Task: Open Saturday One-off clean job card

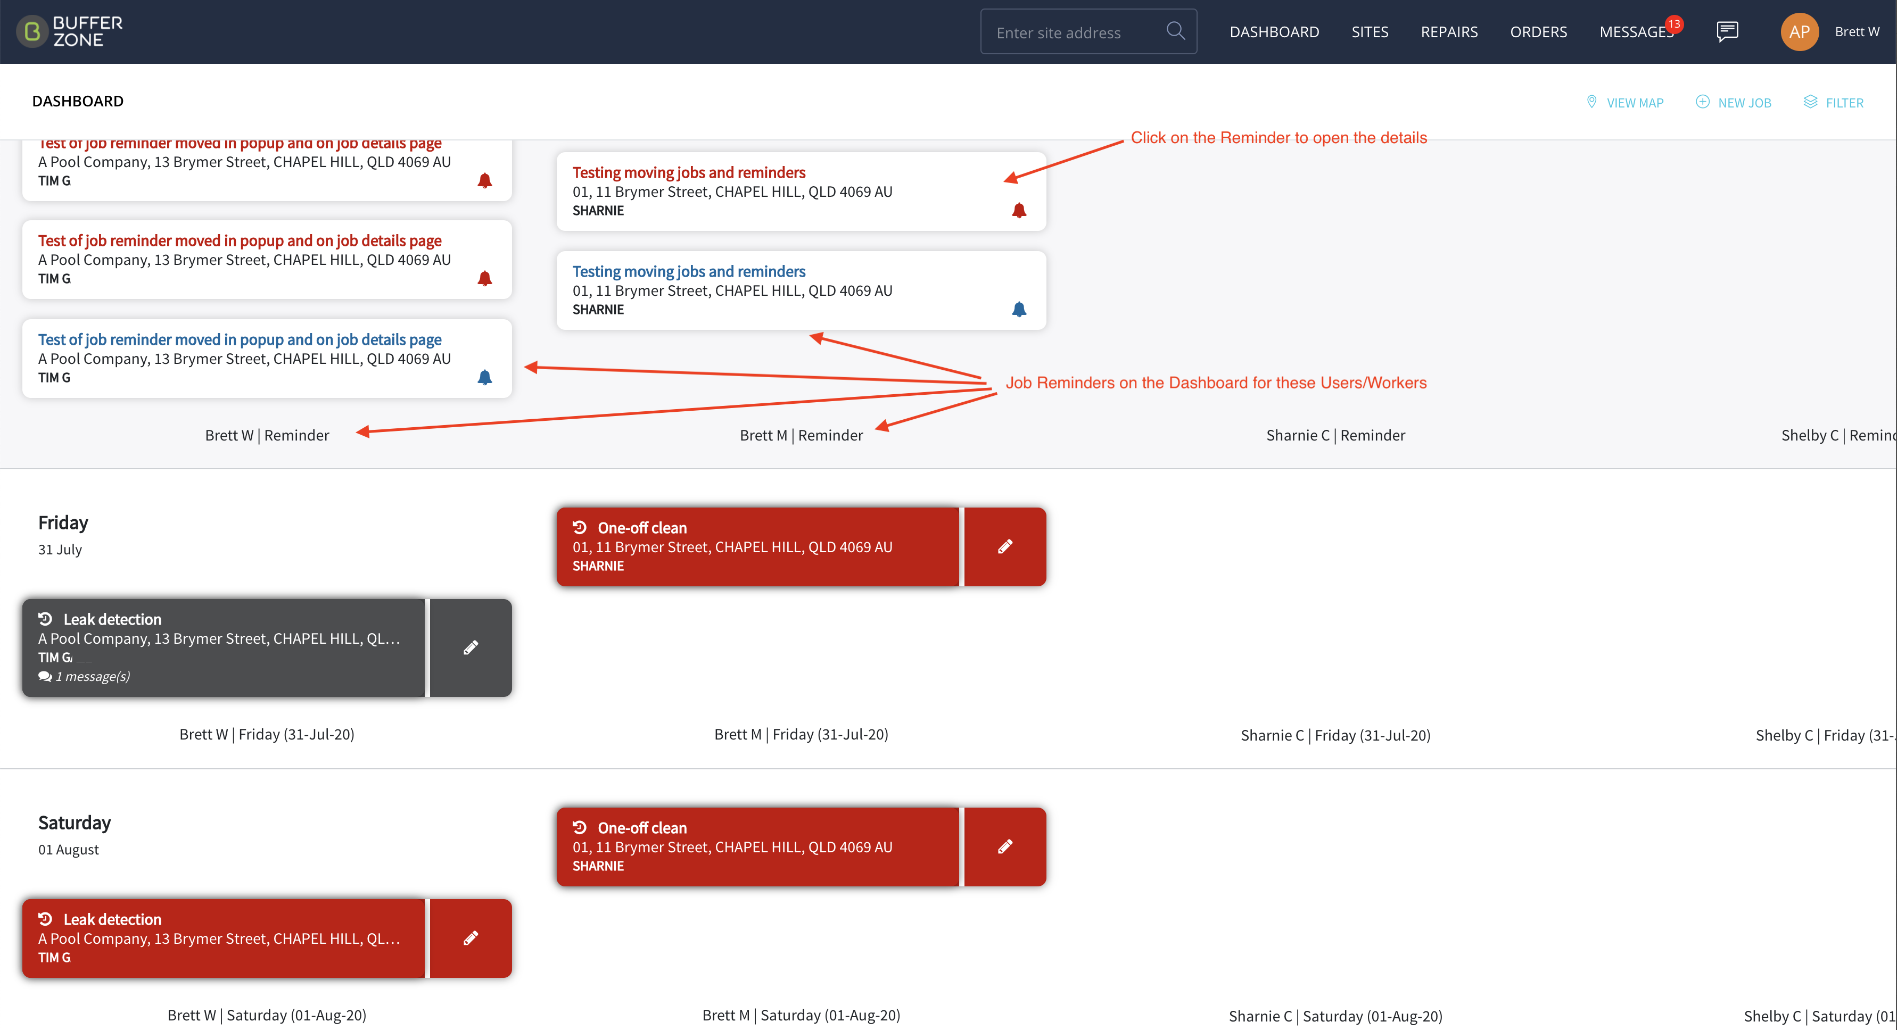Action: [758, 846]
